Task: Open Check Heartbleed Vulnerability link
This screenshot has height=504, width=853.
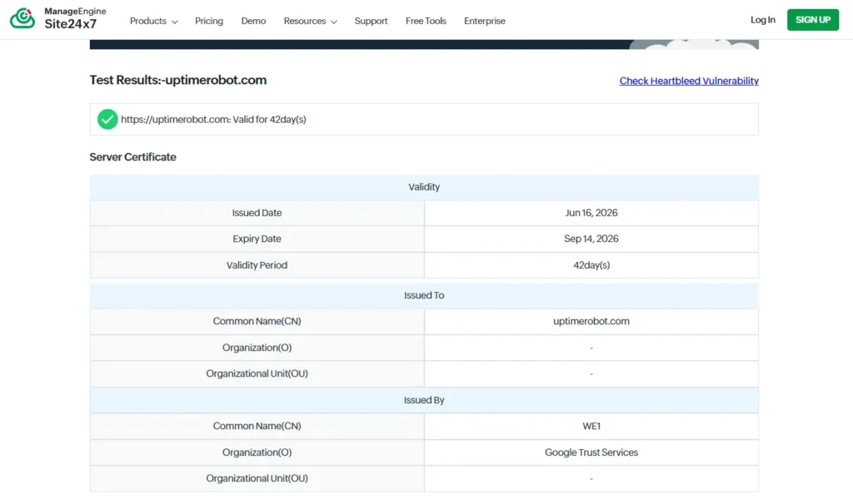Action: click(x=689, y=81)
